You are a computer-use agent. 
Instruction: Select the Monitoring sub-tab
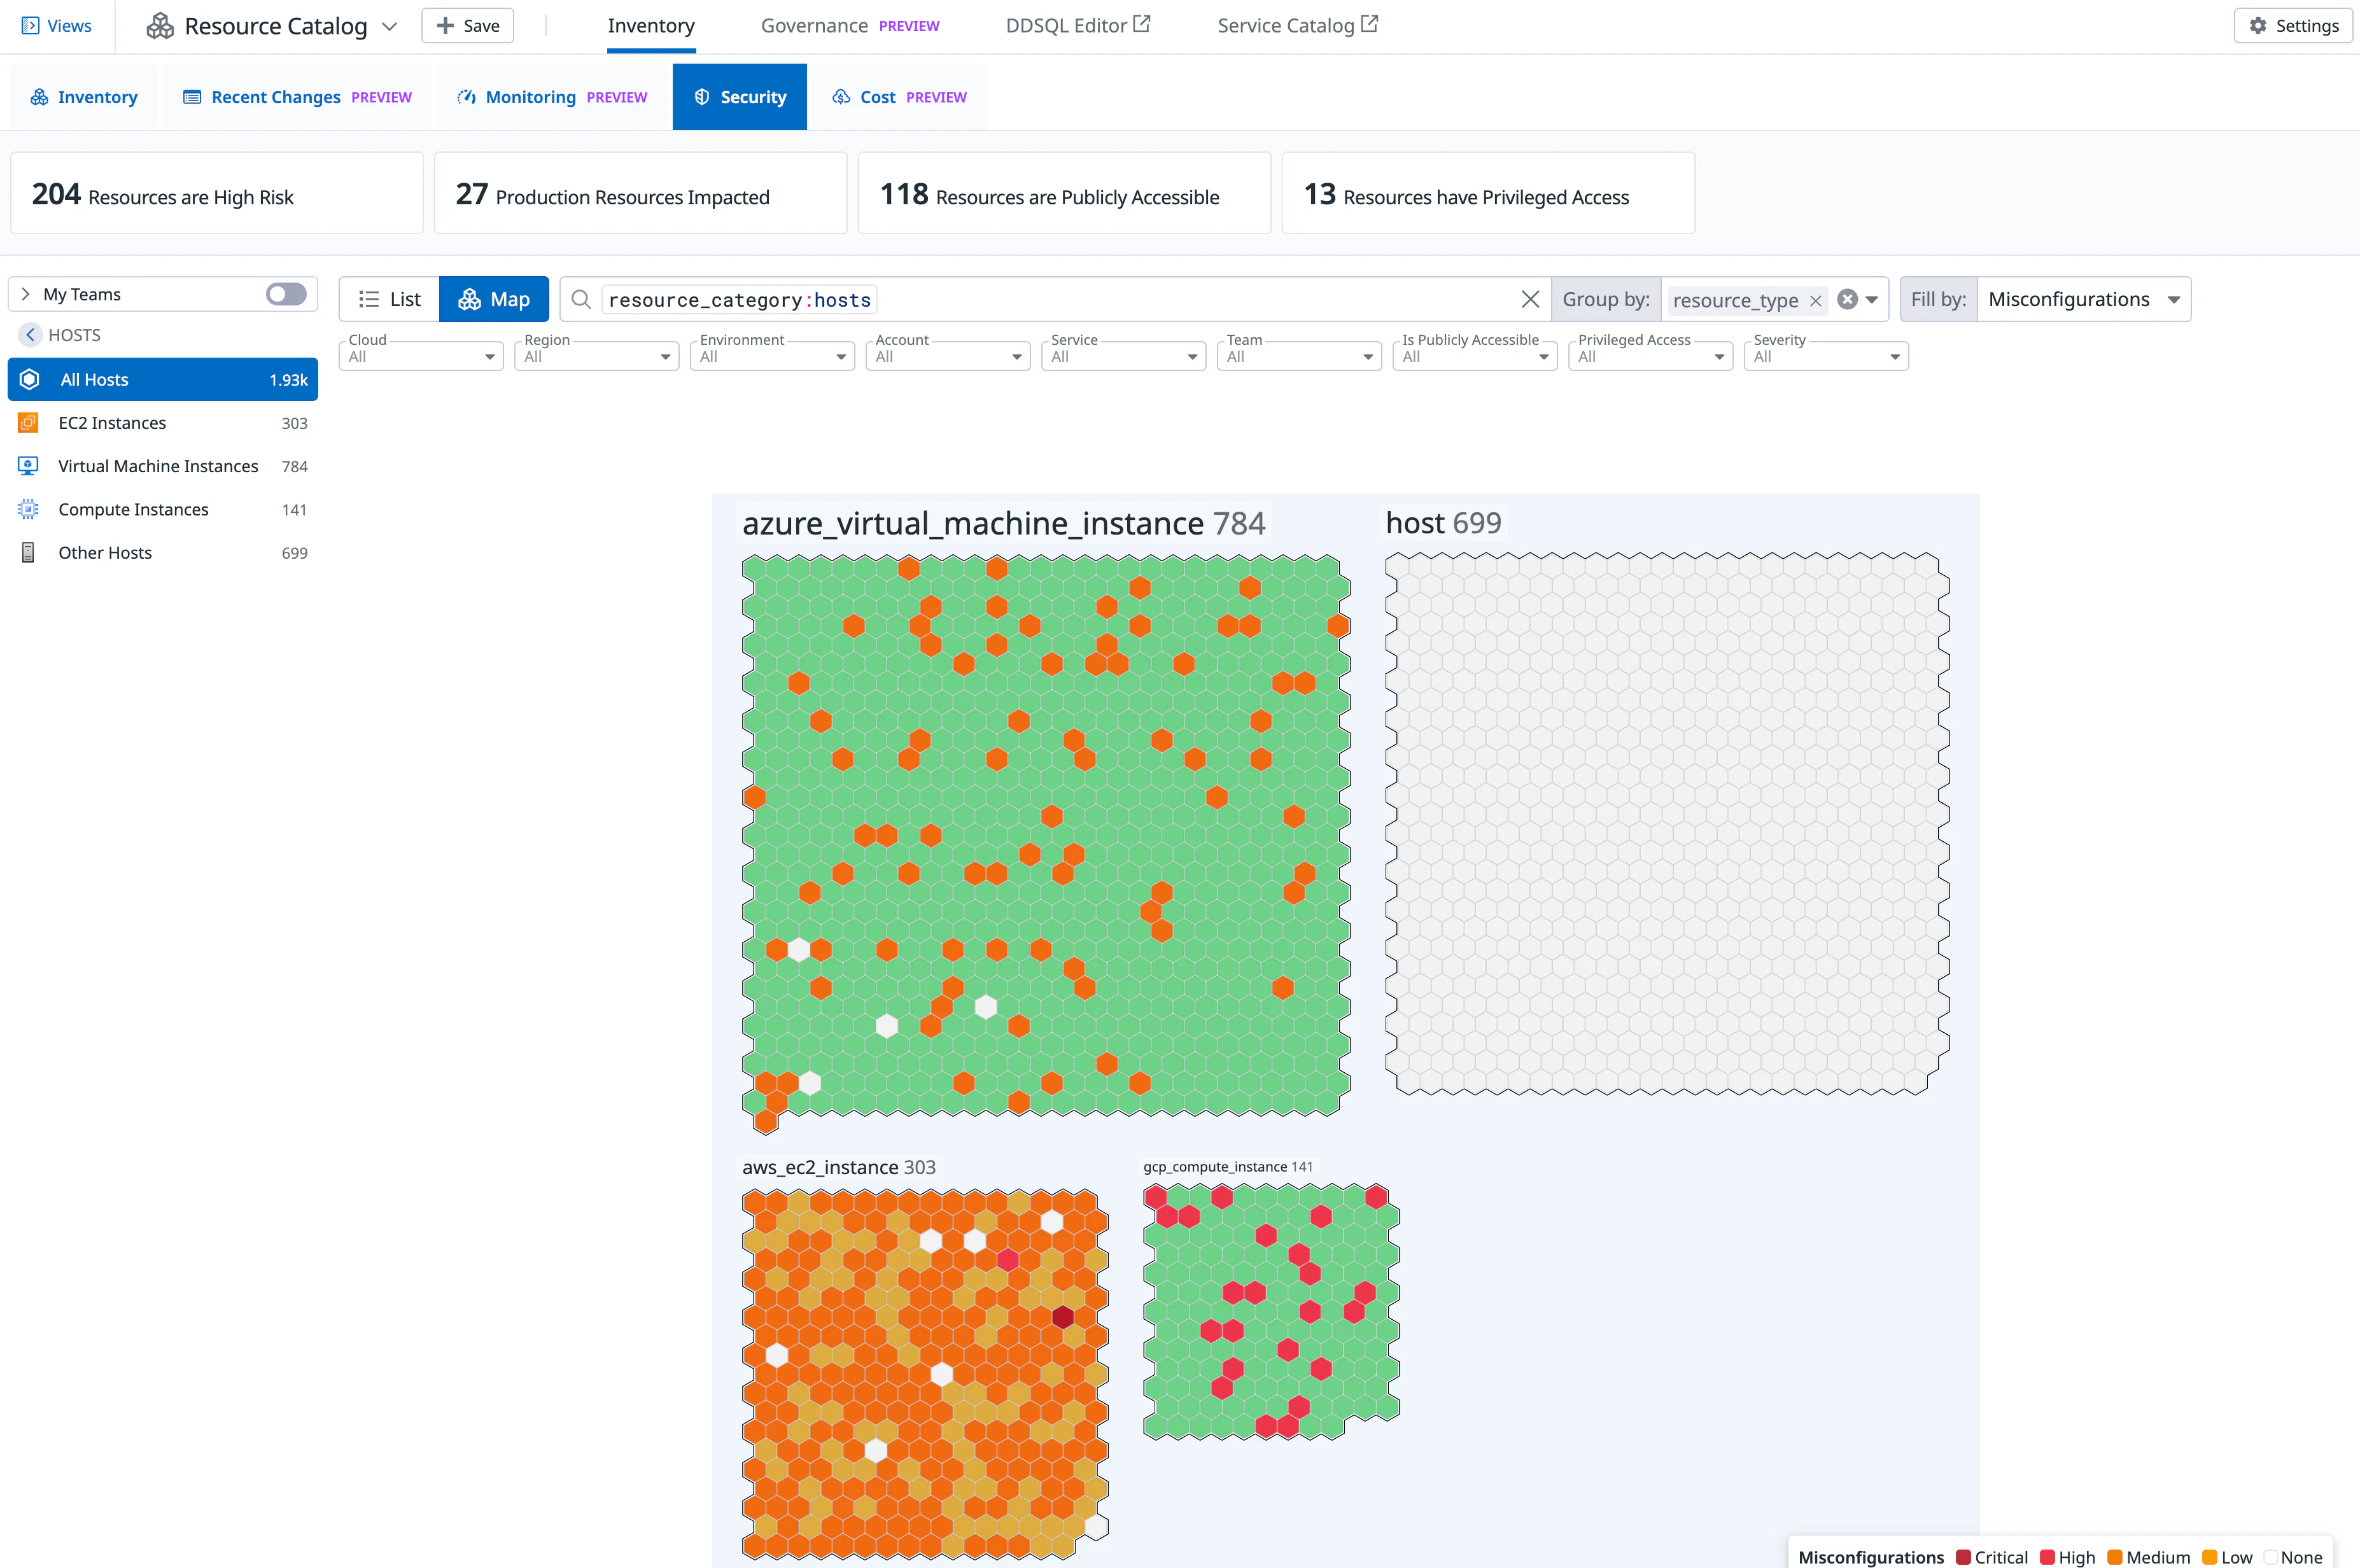552,97
